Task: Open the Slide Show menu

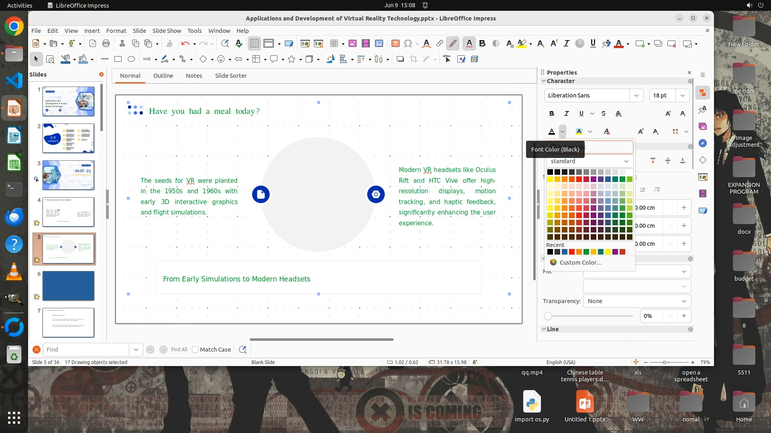Action: [x=167, y=31]
